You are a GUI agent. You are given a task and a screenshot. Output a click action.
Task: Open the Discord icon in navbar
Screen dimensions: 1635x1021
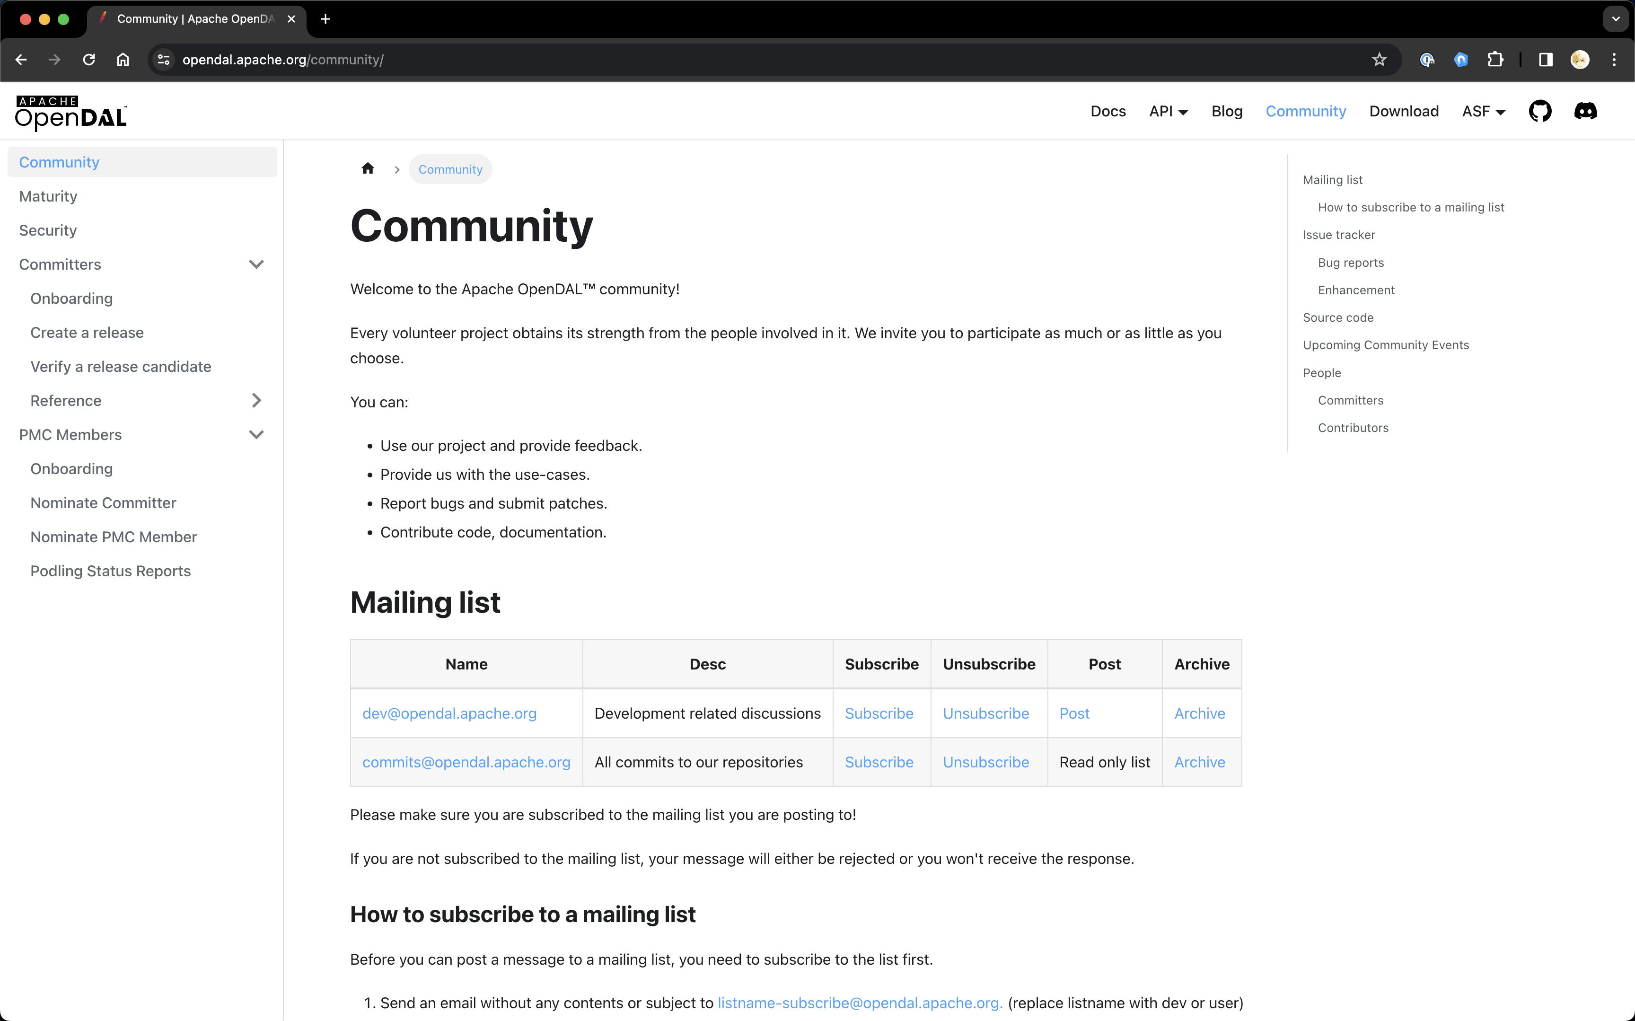1585,111
